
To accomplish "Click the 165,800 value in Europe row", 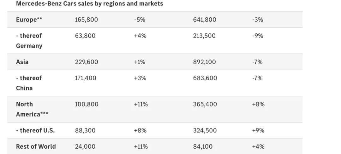I will tap(86, 20).
